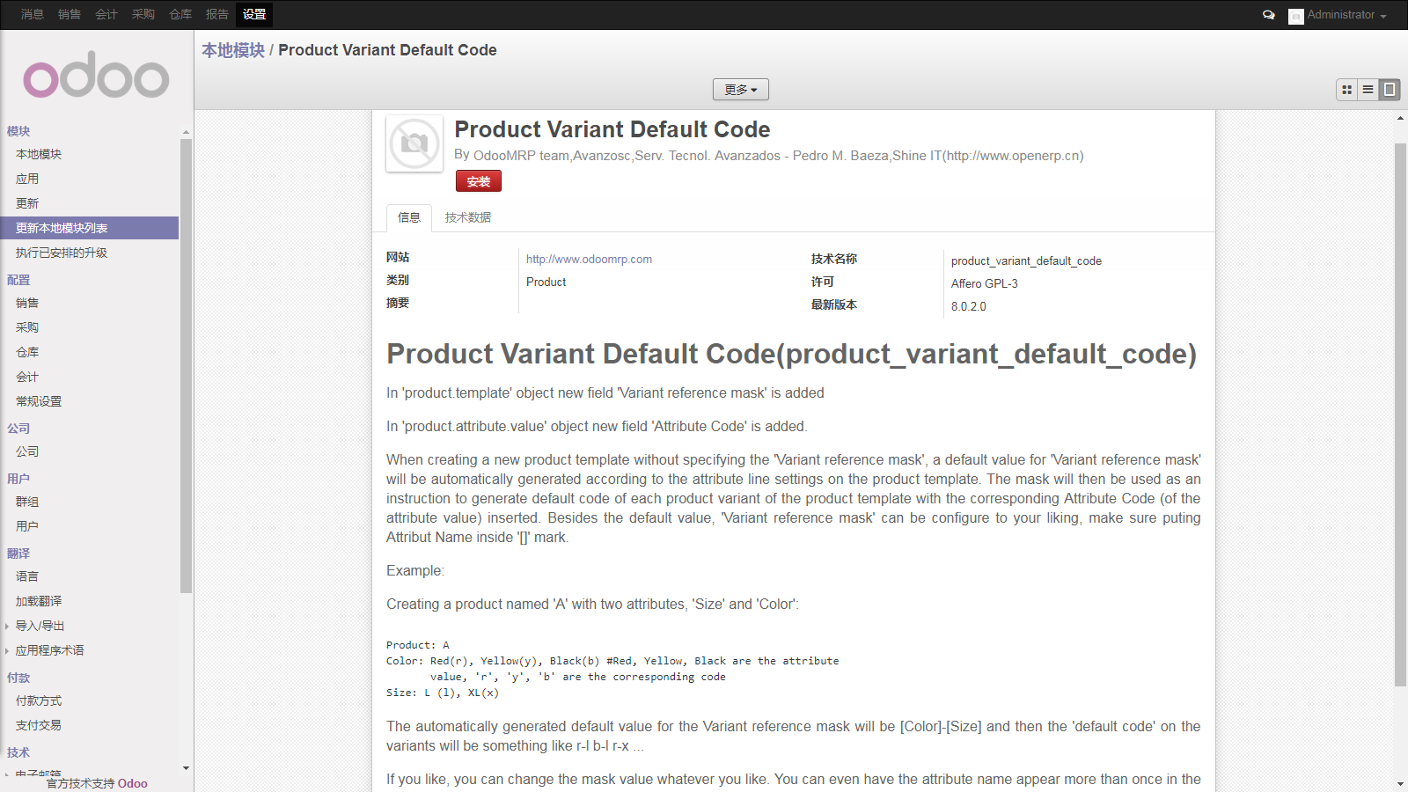Open the 消息 top menu
The height and width of the screenshot is (792, 1408).
(x=33, y=14)
